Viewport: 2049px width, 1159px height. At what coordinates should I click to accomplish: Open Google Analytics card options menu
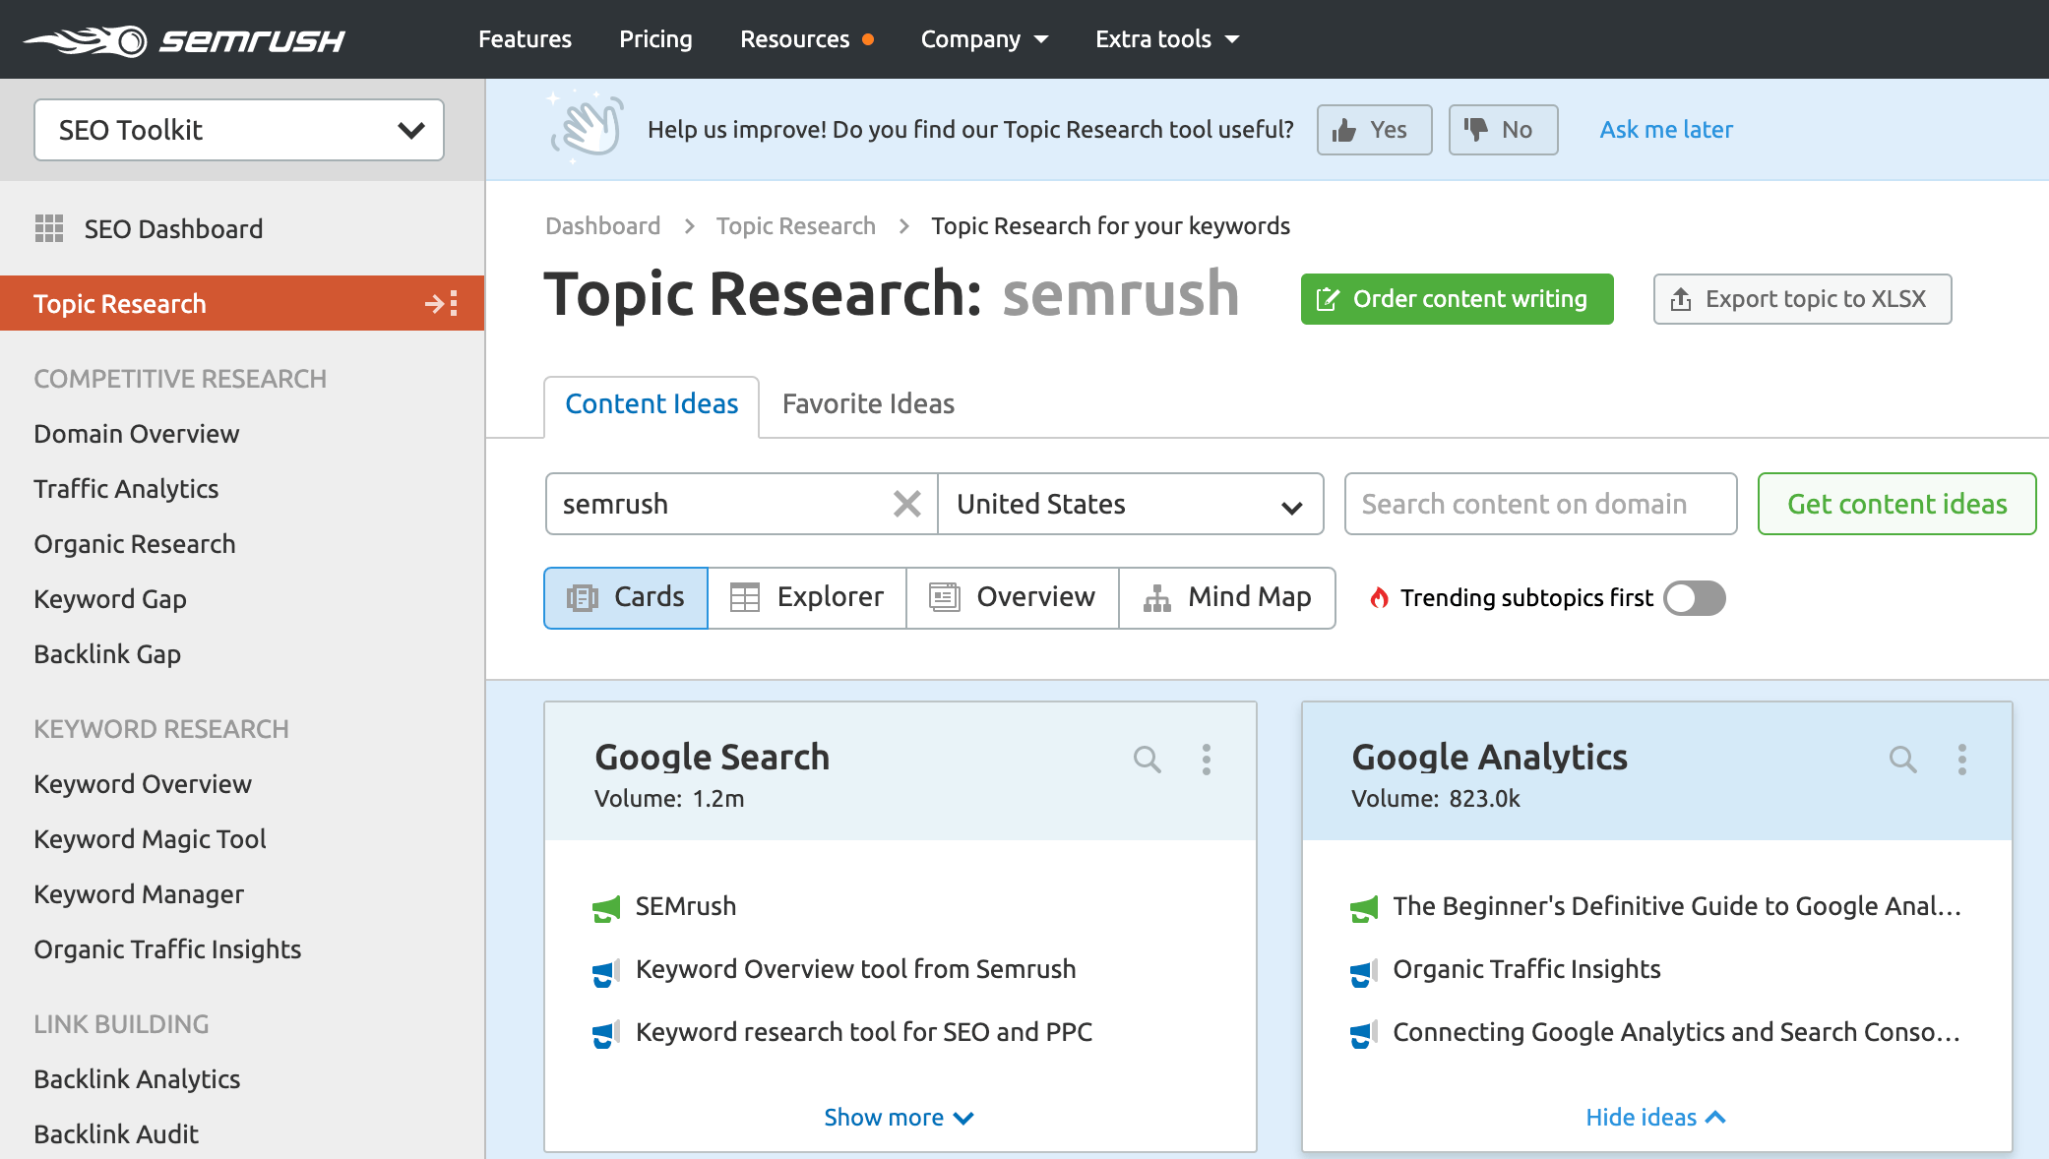click(1961, 759)
